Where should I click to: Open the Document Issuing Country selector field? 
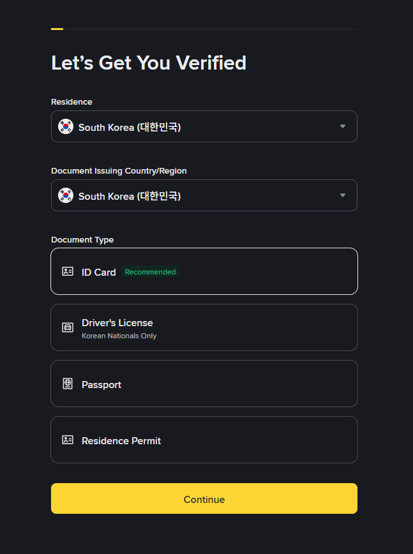(x=204, y=195)
